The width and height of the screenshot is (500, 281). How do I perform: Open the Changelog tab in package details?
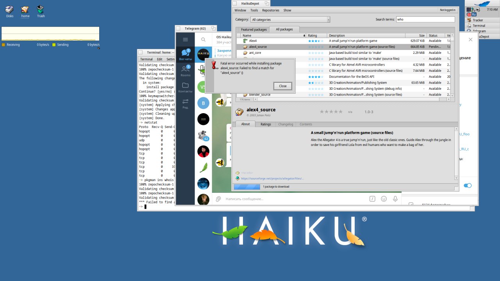pos(285,124)
